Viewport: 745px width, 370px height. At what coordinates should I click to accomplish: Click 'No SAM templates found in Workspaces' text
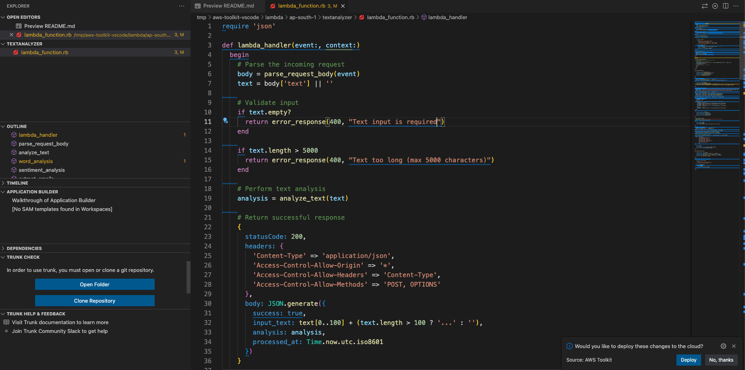click(x=62, y=209)
